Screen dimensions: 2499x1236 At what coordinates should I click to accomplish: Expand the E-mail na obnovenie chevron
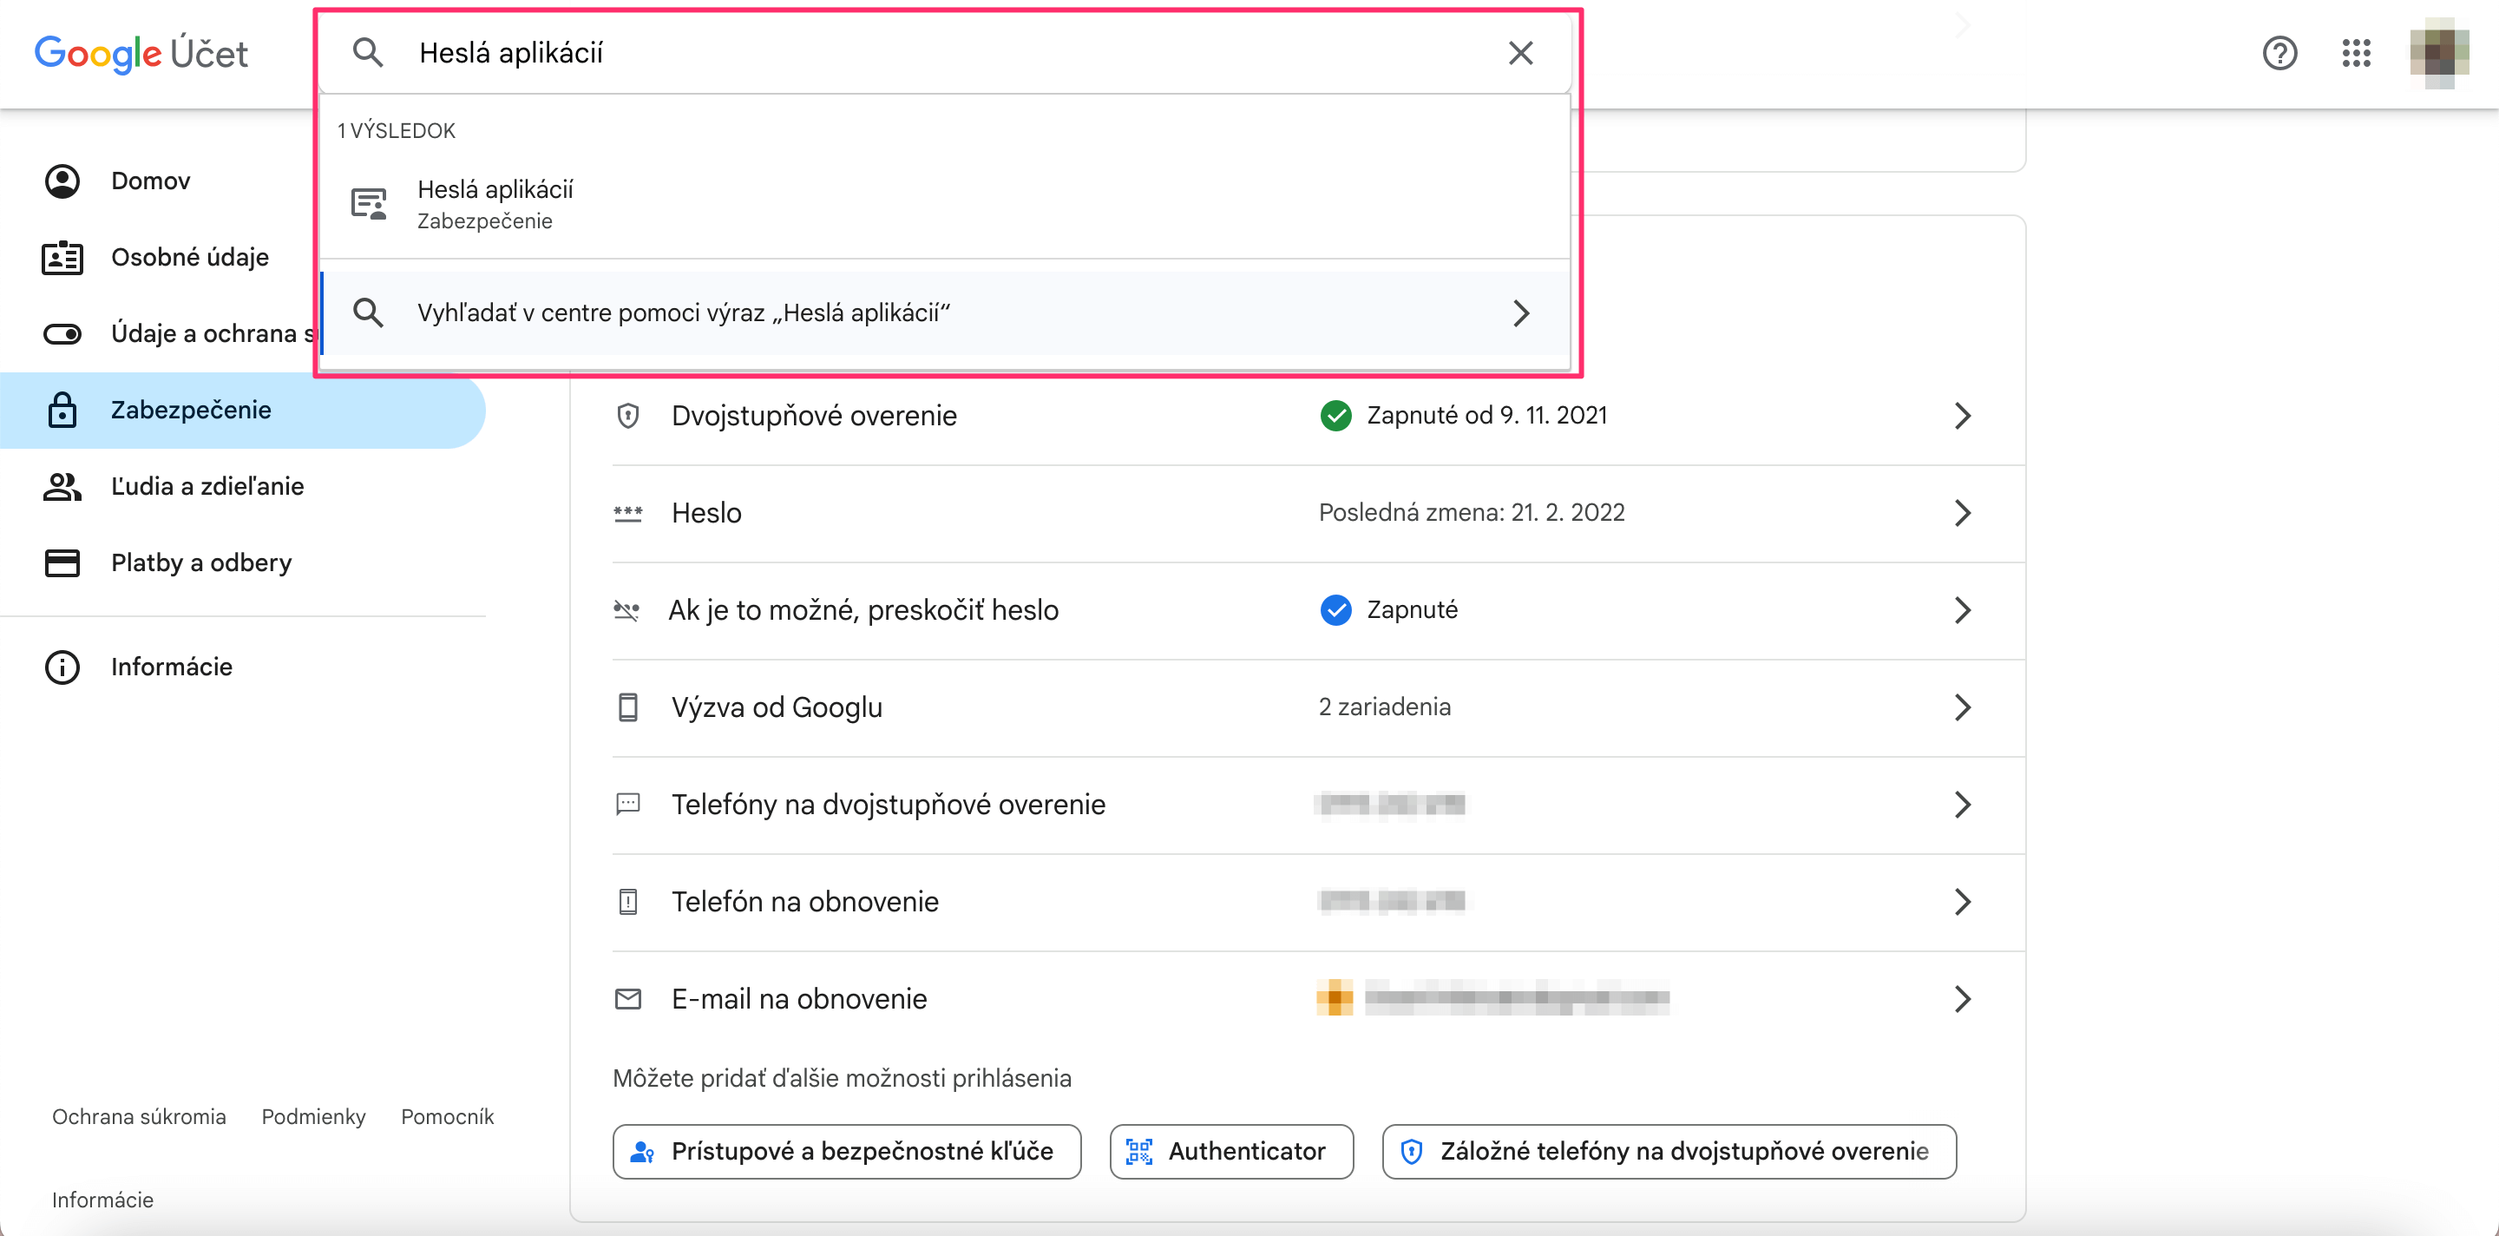(1962, 998)
